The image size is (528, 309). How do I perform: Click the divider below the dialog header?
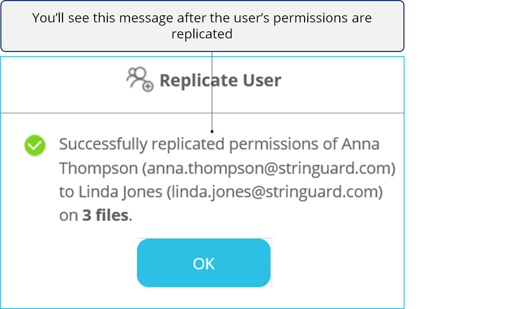202,113
